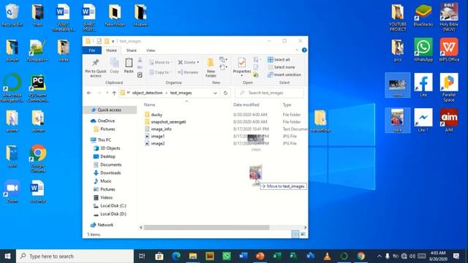Open the recent locations dropdown arrow
Viewport: 468px width, 263px height.
(107, 93)
